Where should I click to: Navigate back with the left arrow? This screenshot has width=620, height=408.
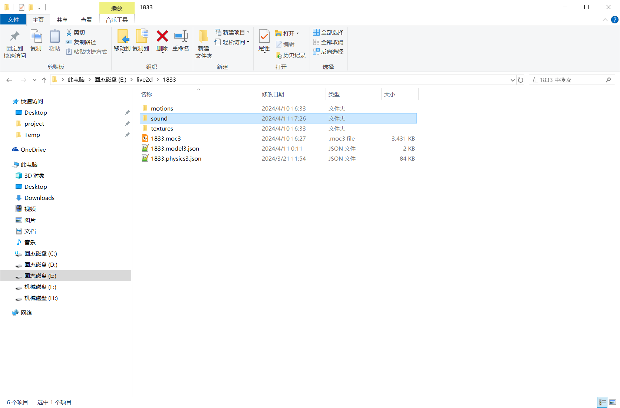(x=9, y=80)
